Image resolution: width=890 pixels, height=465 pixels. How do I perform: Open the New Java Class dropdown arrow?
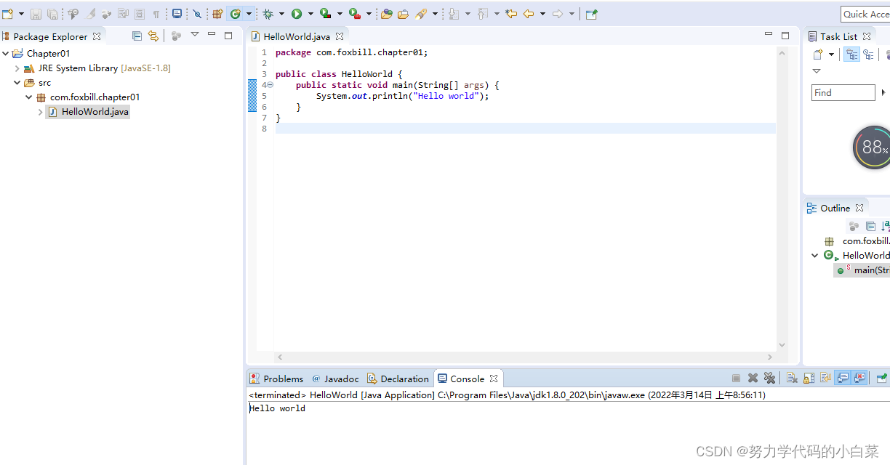(x=249, y=14)
